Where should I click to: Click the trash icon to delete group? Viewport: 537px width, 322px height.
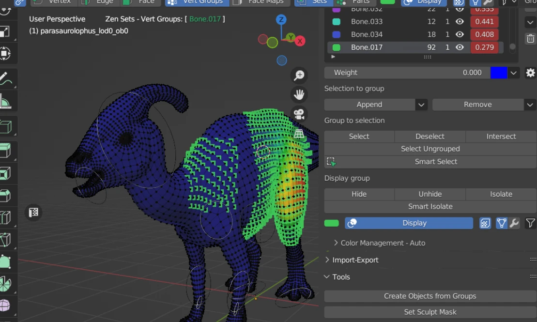530,39
